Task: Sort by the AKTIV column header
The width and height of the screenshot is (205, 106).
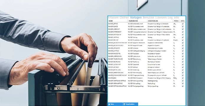Action: pos(183,21)
